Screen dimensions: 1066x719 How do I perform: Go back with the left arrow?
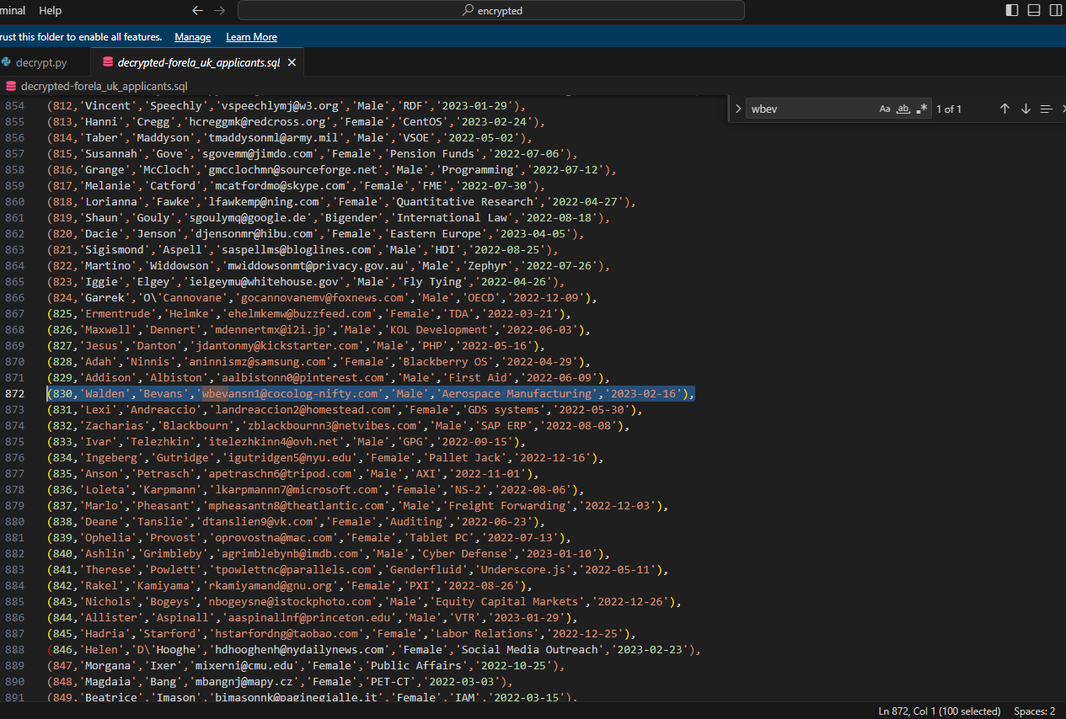[197, 11]
